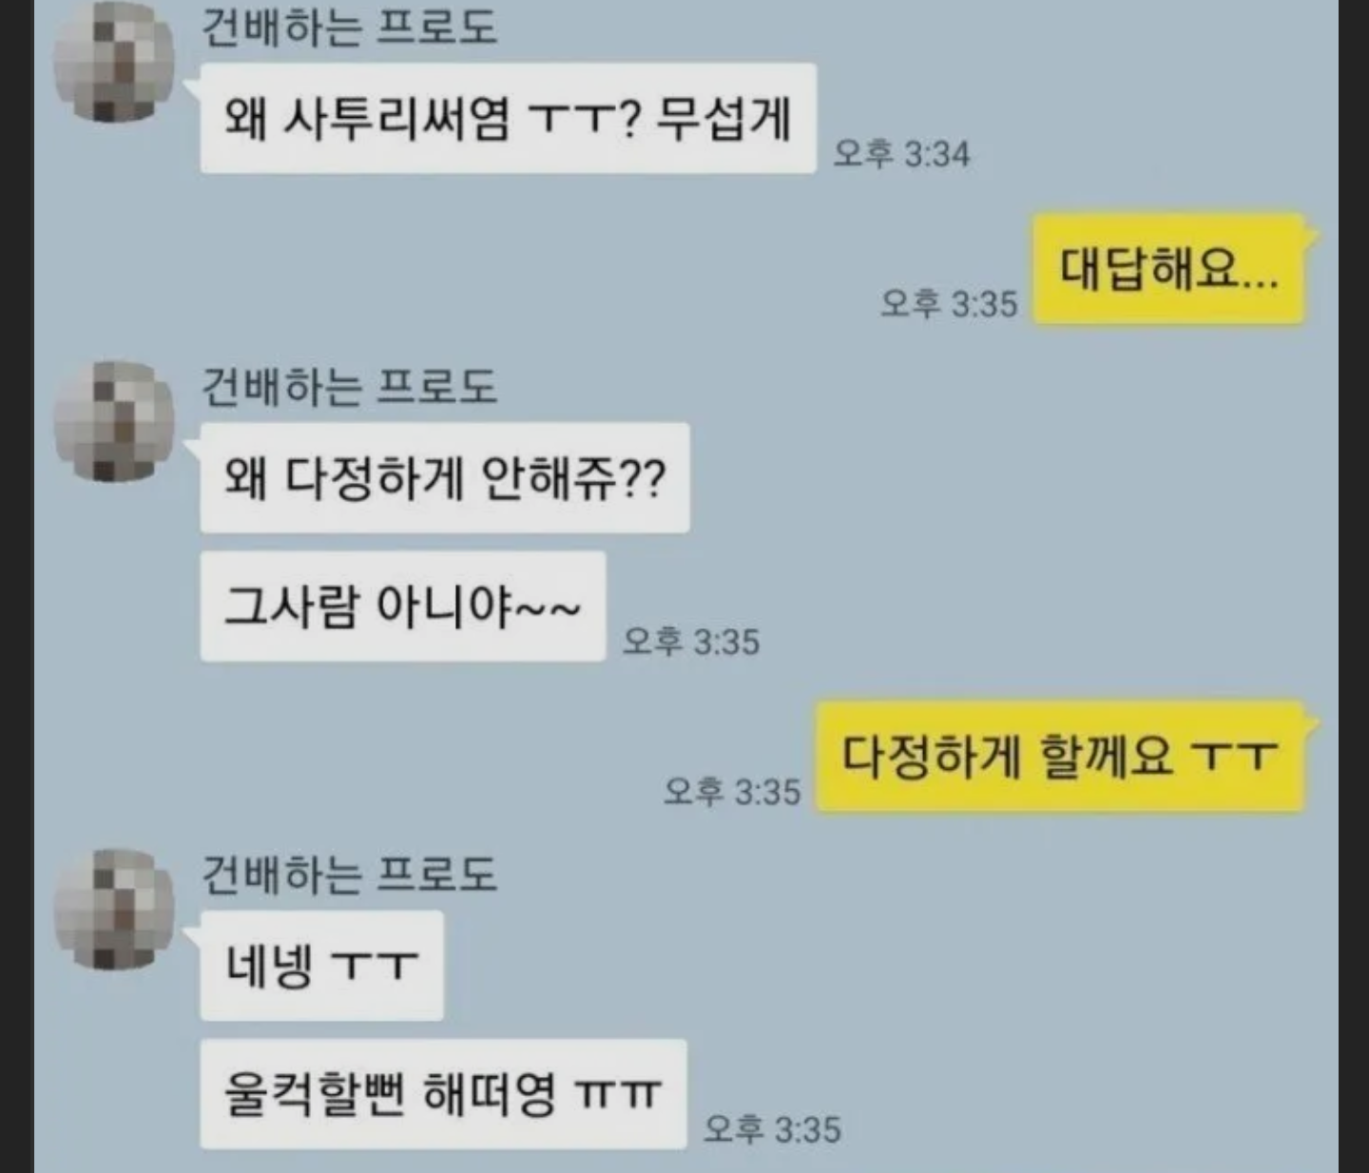The width and height of the screenshot is (1369, 1173).
Task: Click pointed tail of the '대답해요...' bubble
Action: coord(1311,234)
